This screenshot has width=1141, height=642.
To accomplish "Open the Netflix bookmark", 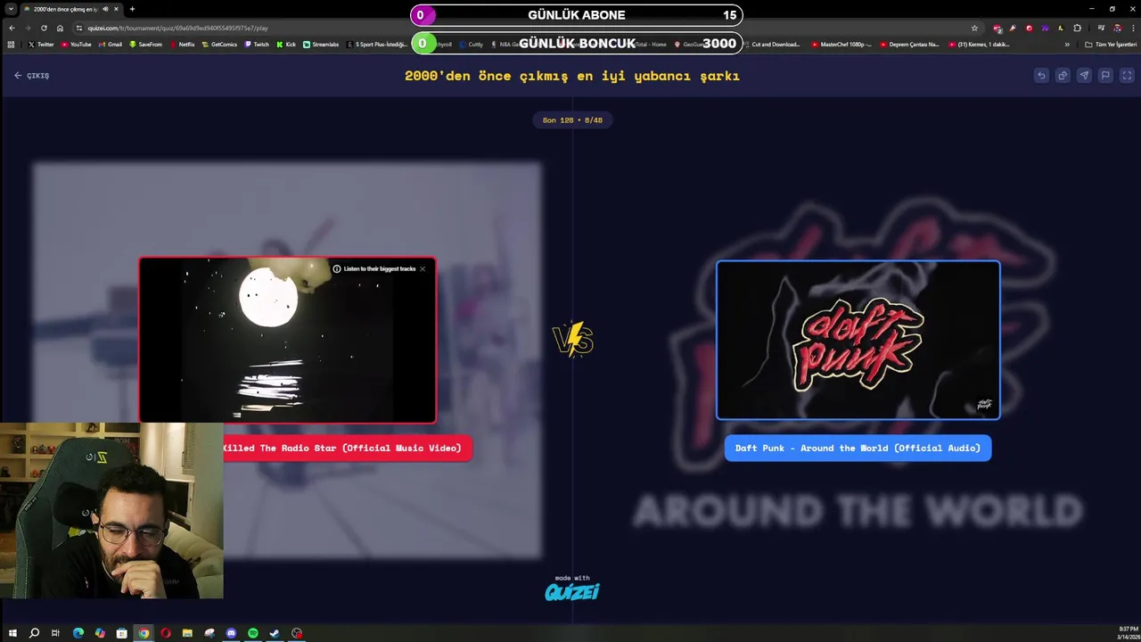I will [182, 44].
